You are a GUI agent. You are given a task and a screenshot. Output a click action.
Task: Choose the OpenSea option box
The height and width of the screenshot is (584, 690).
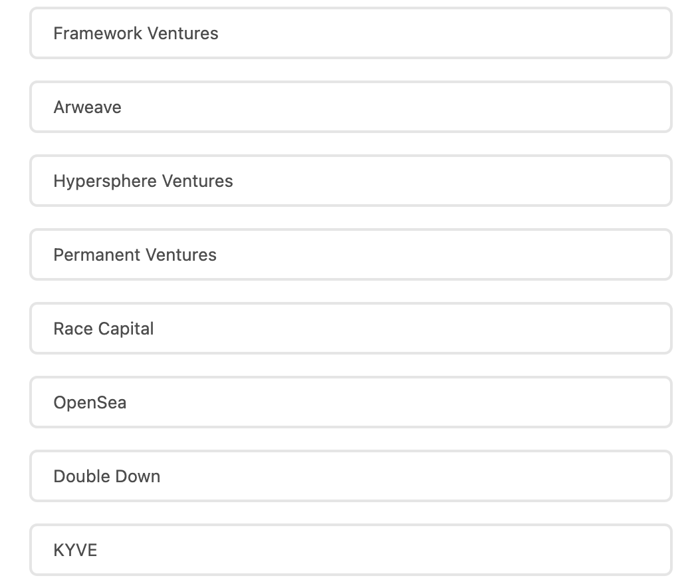pos(350,402)
